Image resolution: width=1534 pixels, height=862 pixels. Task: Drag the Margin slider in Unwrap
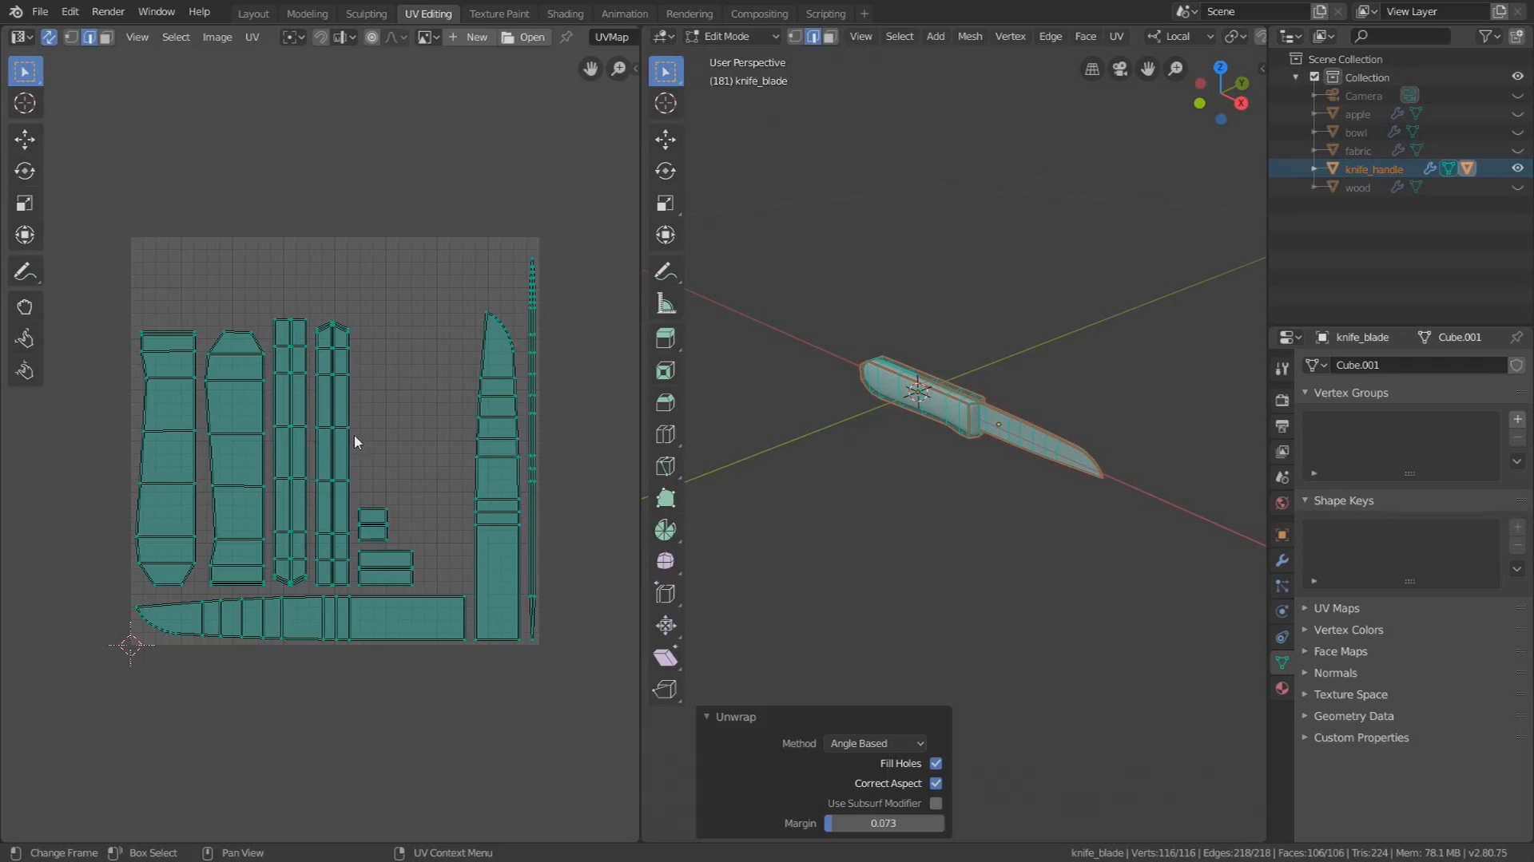tap(883, 823)
